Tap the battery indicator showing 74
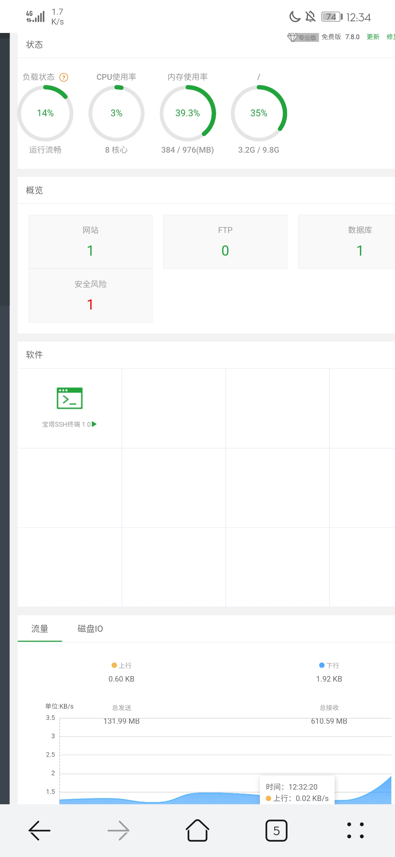 [x=332, y=17]
